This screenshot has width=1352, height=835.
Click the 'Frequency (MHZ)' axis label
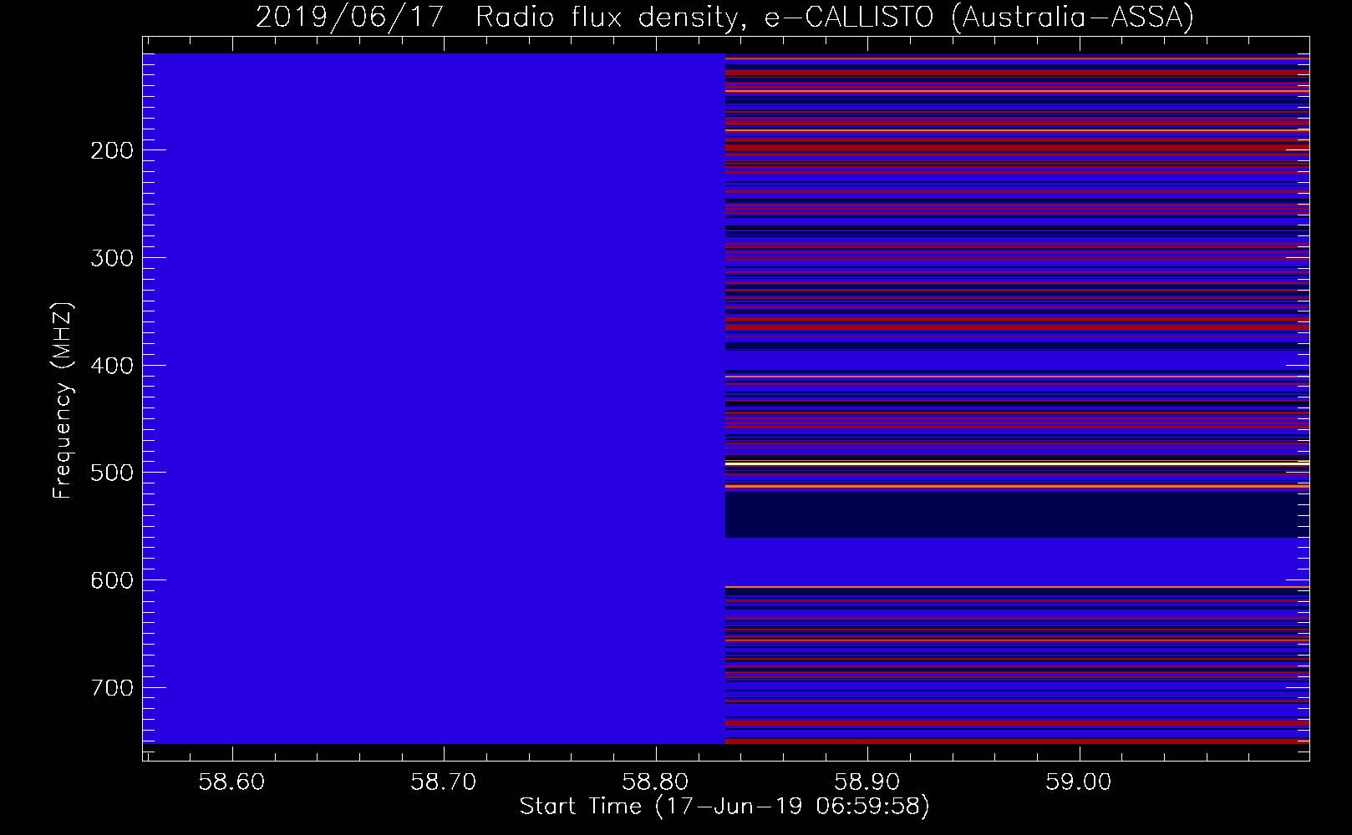(63, 401)
